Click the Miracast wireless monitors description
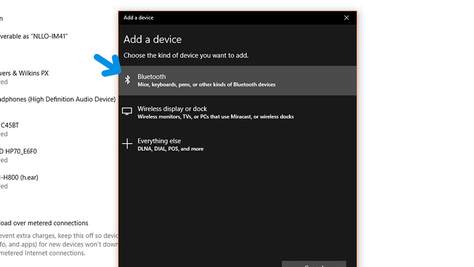This screenshot has height=267, width=474. pyautogui.click(x=216, y=117)
